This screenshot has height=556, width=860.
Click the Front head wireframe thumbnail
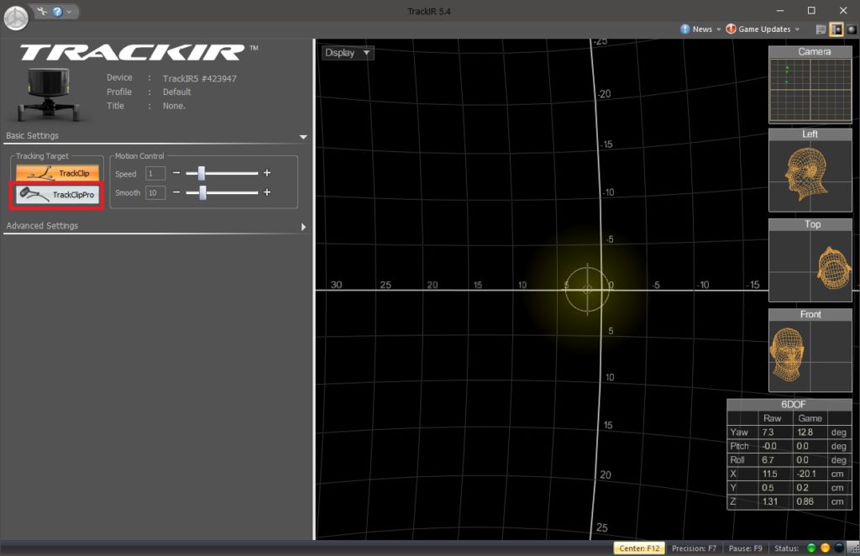tap(810, 356)
